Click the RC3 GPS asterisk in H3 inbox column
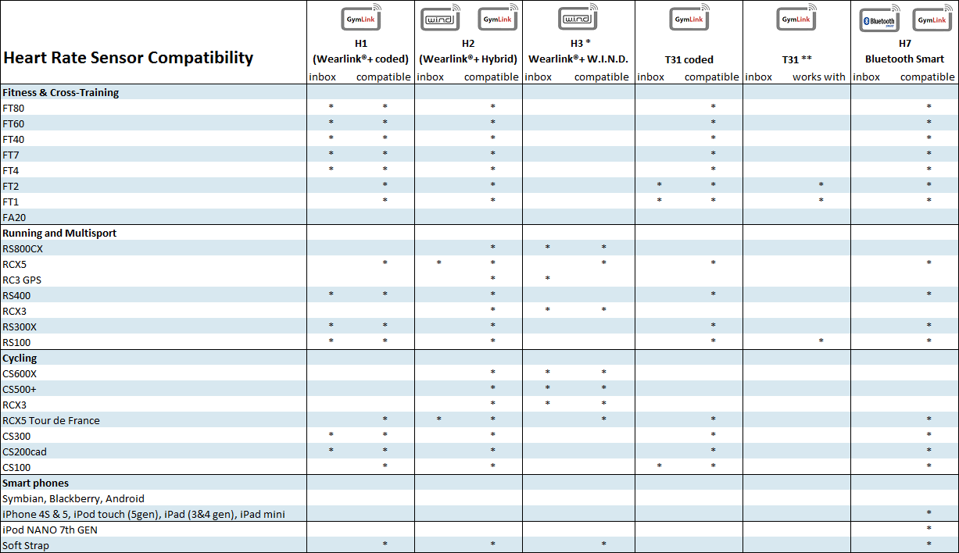The image size is (959, 553). (548, 279)
